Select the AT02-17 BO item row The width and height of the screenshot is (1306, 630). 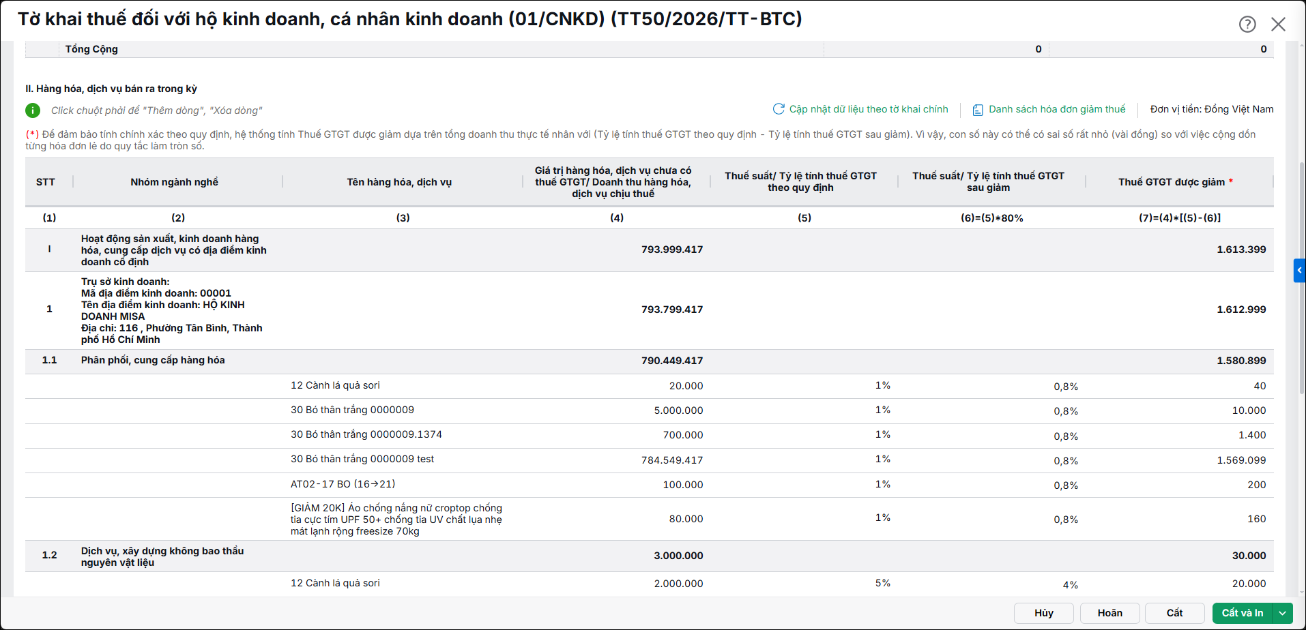[650, 485]
